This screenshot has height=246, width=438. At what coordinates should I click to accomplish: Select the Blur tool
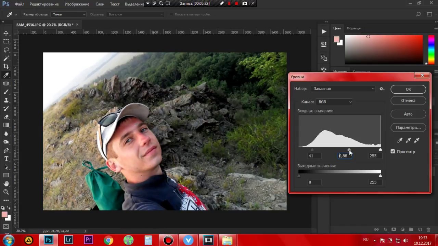[6, 134]
